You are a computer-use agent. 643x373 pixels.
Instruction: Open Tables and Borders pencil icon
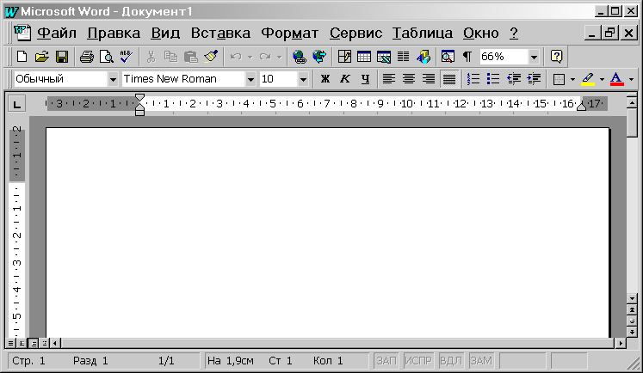[344, 57]
